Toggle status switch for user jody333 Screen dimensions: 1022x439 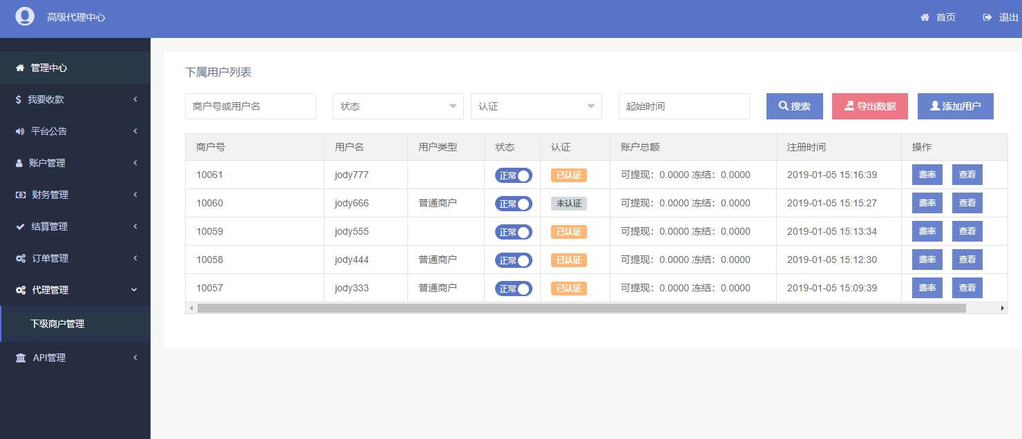(x=513, y=289)
